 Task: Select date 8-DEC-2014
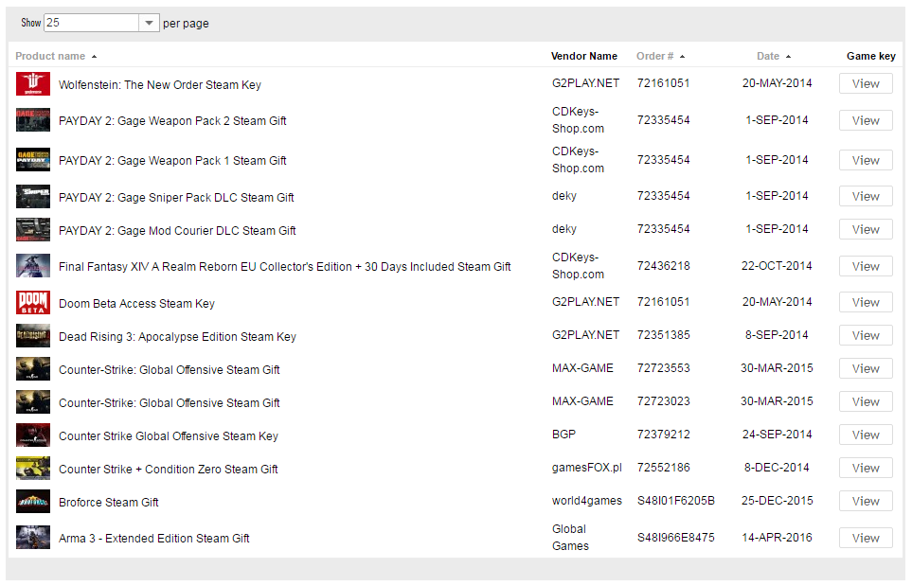point(777,468)
